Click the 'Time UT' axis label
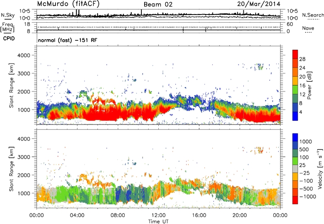The image size is (324, 224). click(158, 222)
